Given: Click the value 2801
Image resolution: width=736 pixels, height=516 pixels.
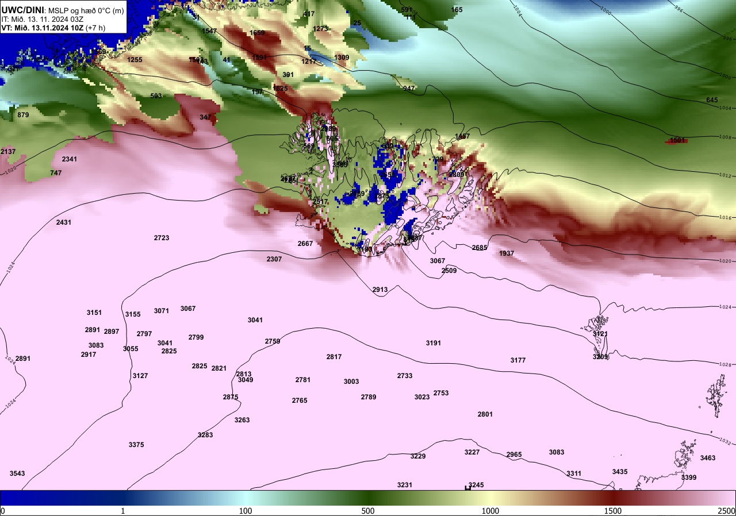Looking at the screenshot, I should (485, 414).
